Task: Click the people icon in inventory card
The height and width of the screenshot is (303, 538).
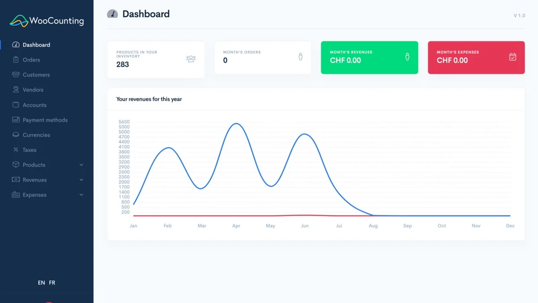Action: tap(191, 59)
